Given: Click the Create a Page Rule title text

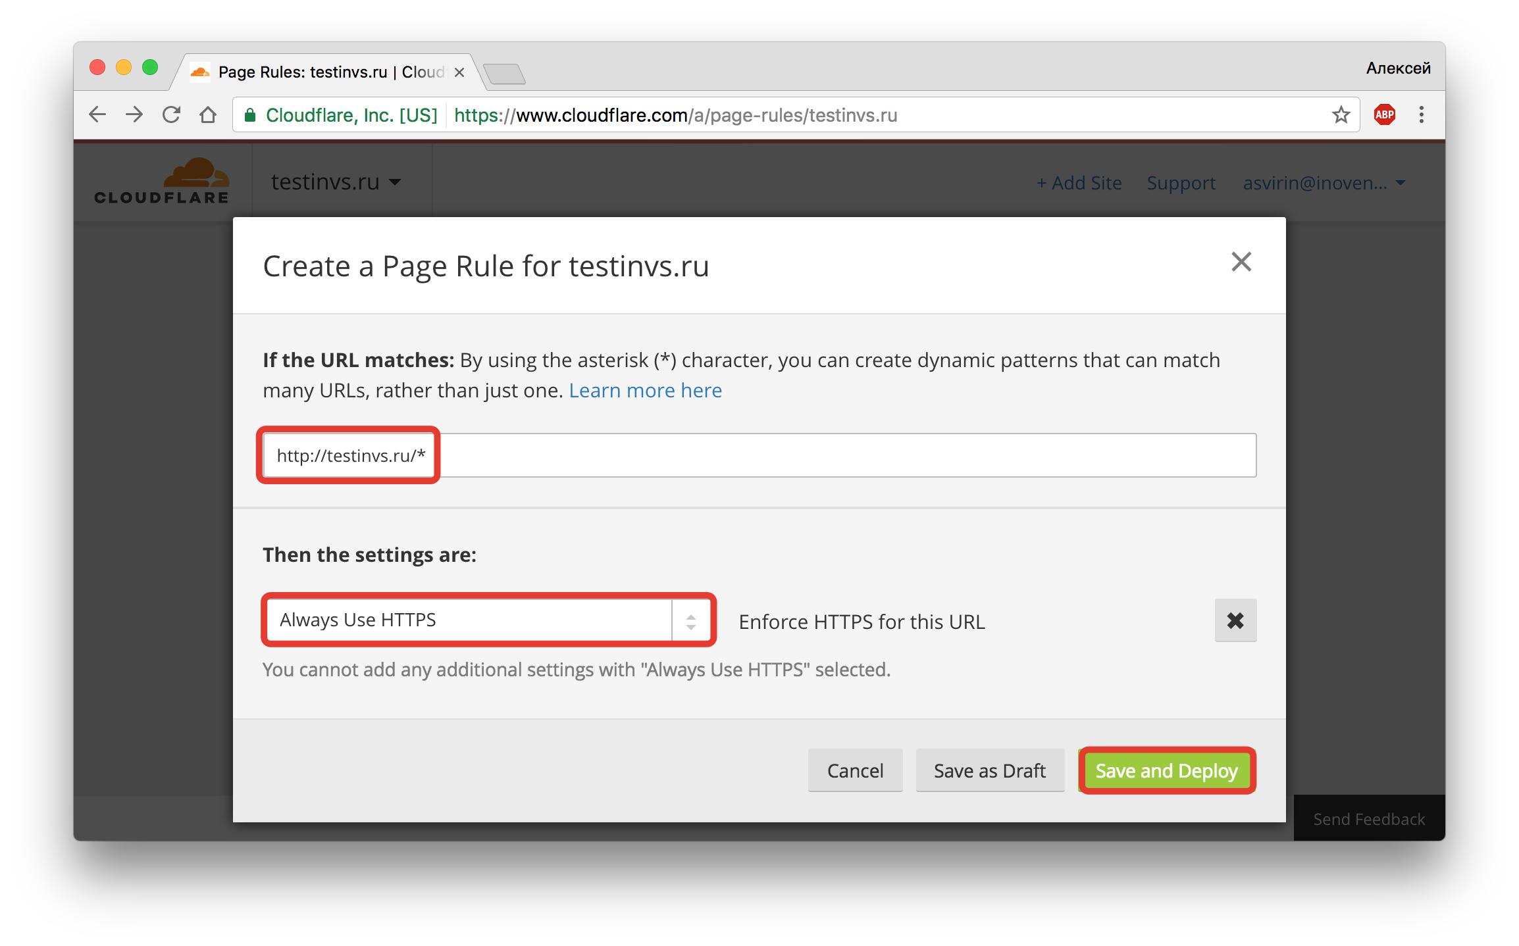Looking at the screenshot, I should (486, 266).
